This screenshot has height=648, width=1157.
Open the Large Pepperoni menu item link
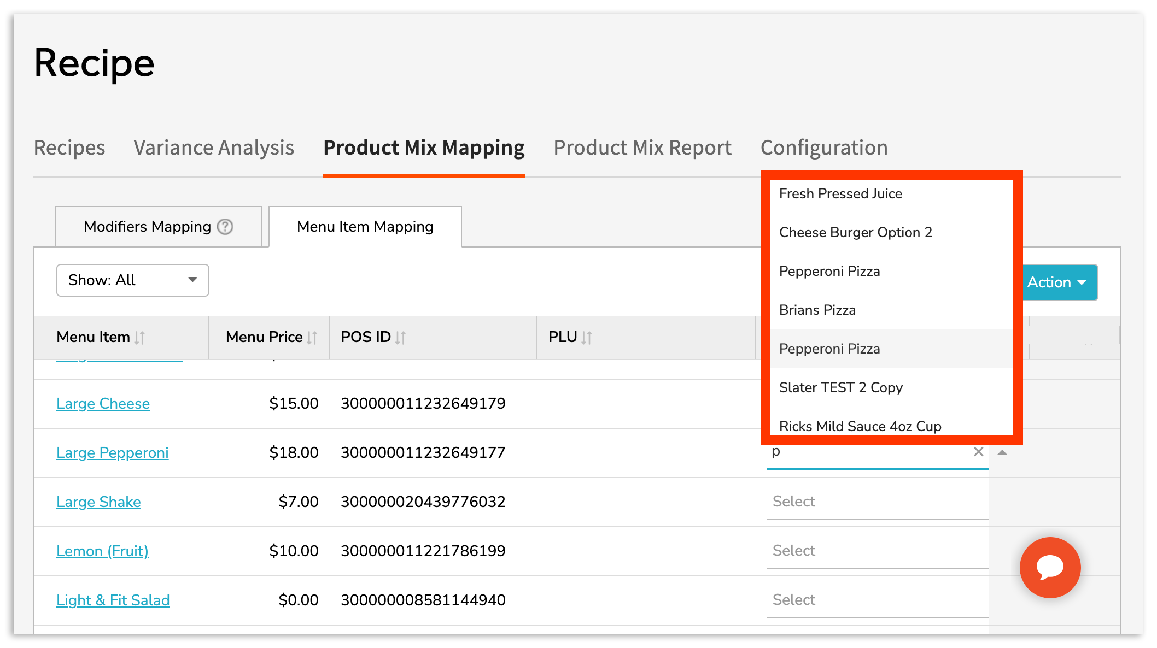112,452
